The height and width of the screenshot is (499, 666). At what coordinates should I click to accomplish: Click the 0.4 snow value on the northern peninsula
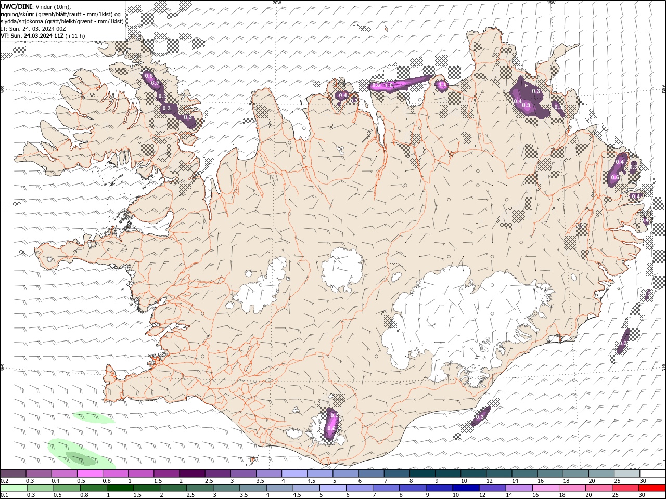342,95
